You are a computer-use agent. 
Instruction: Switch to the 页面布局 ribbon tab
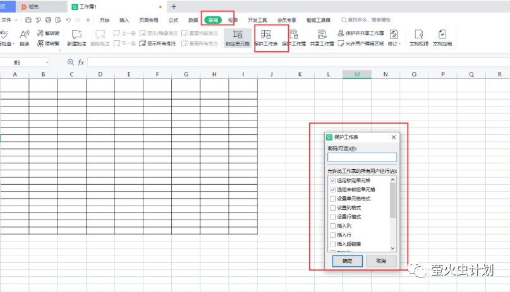tap(149, 20)
